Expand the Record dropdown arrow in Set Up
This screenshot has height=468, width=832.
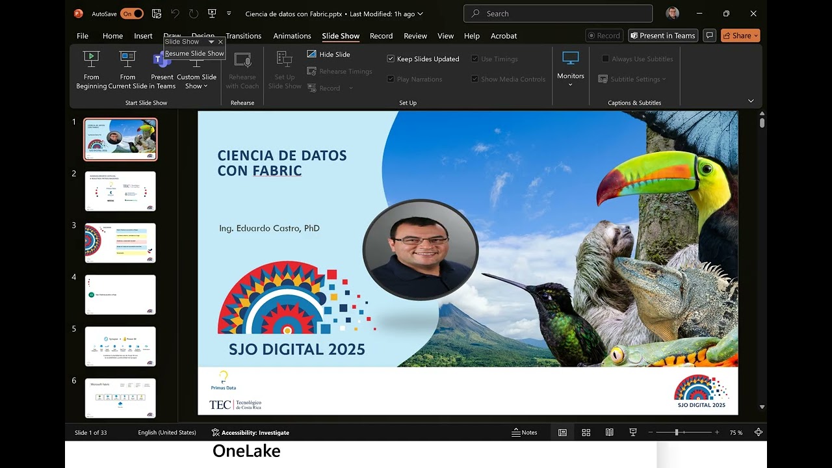[351, 88]
